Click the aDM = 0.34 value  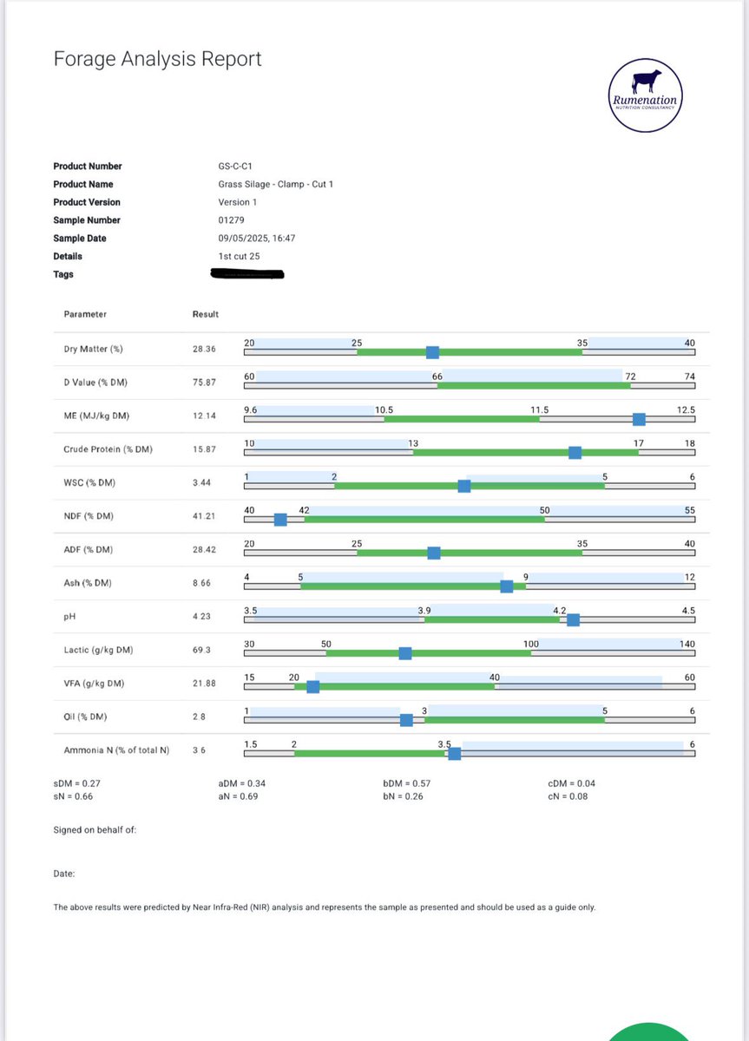[x=242, y=783]
